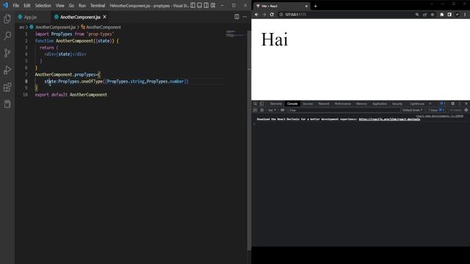Open browser Extensions puzzle icon
This screenshot has height=264, width=470.
point(442,15)
